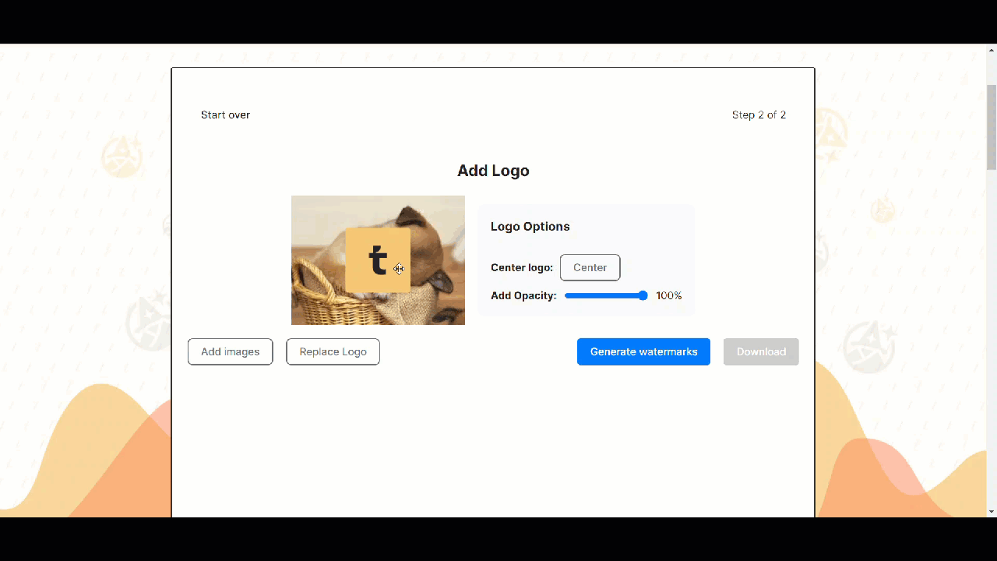Image resolution: width=997 pixels, height=561 pixels.
Task: Click the "Logo Options" panel heading
Action: point(530,226)
